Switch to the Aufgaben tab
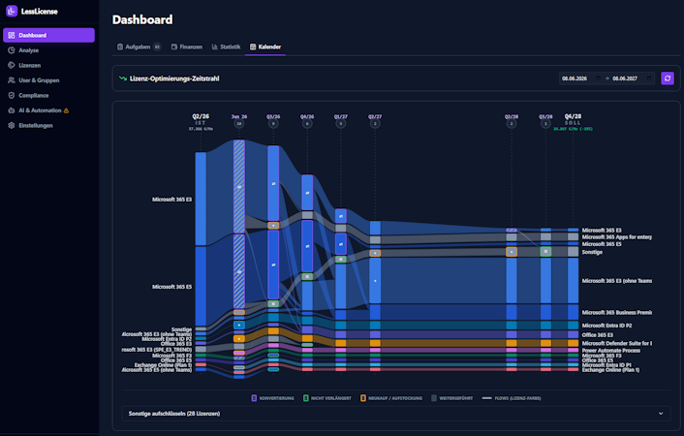The width and height of the screenshot is (684, 436). tap(139, 47)
